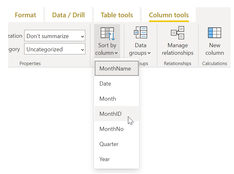
Task: Open the summarization dropdown showing Don't summarize
Action: [55, 36]
